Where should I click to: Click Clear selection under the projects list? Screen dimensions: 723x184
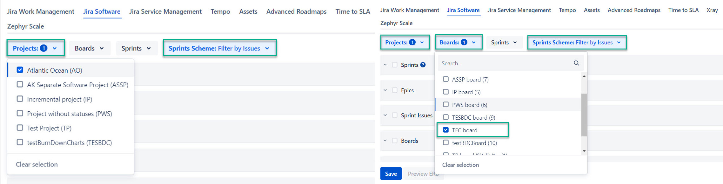37,164
